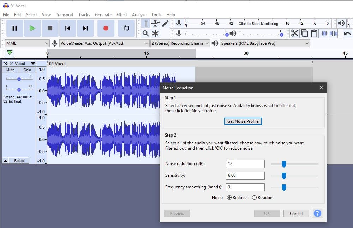This screenshot has width=353, height=228.
Task: Open the File menu
Action: [6, 14]
